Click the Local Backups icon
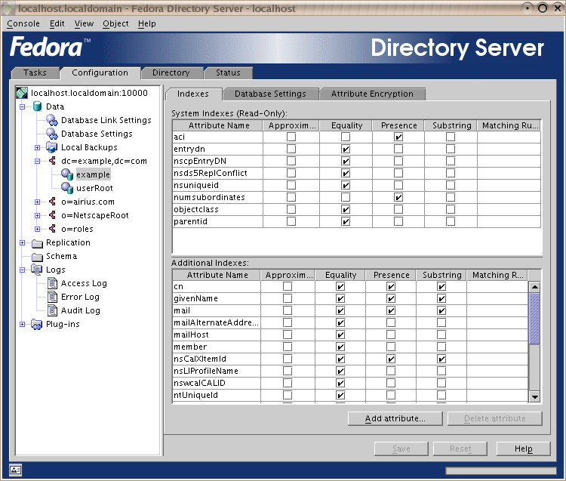 (x=52, y=147)
